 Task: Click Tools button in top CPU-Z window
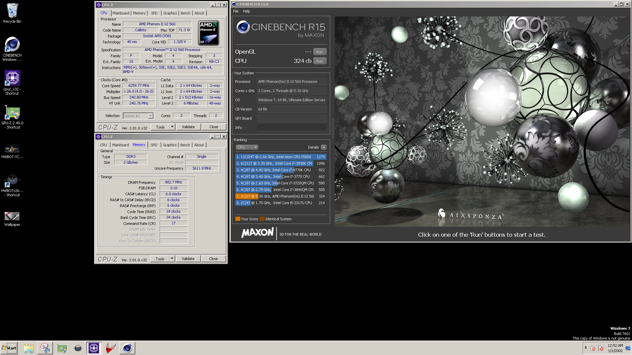tap(160, 127)
